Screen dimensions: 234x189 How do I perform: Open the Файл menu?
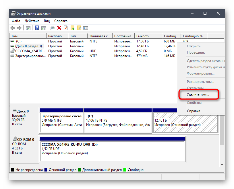[16, 21]
